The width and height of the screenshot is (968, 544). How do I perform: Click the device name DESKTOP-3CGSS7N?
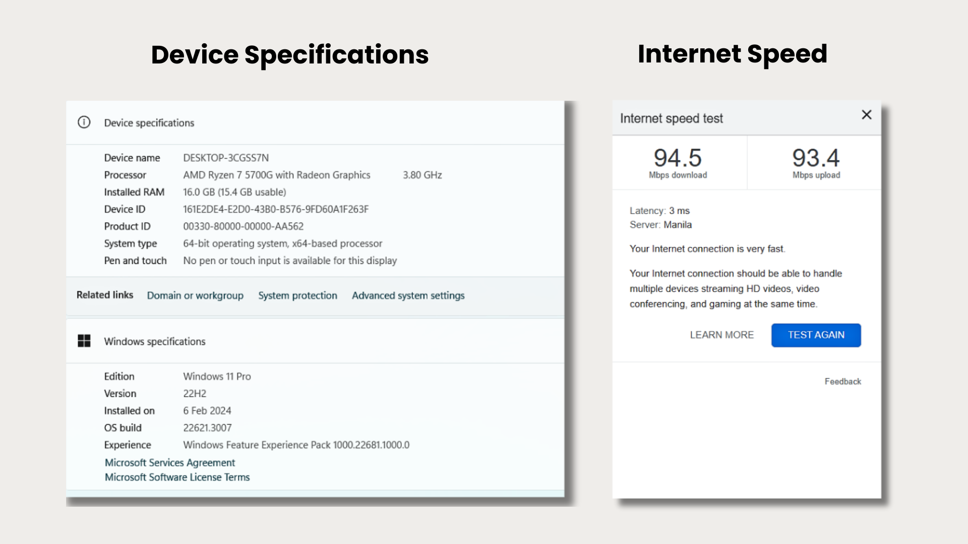(x=226, y=158)
